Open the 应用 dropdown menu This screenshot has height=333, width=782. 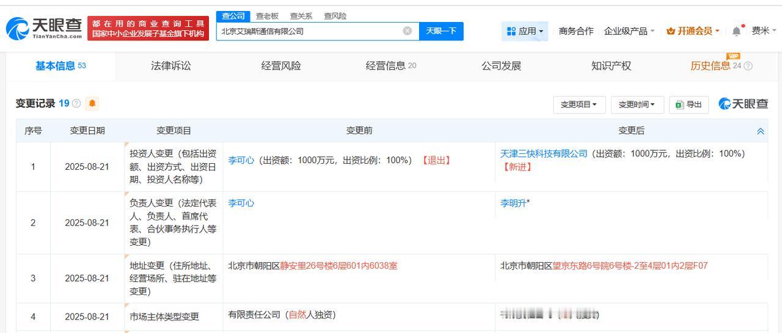(525, 31)
